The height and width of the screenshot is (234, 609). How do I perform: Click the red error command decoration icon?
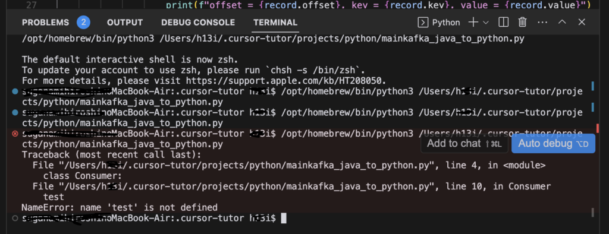pyautogui.click(x=15, y=134)
